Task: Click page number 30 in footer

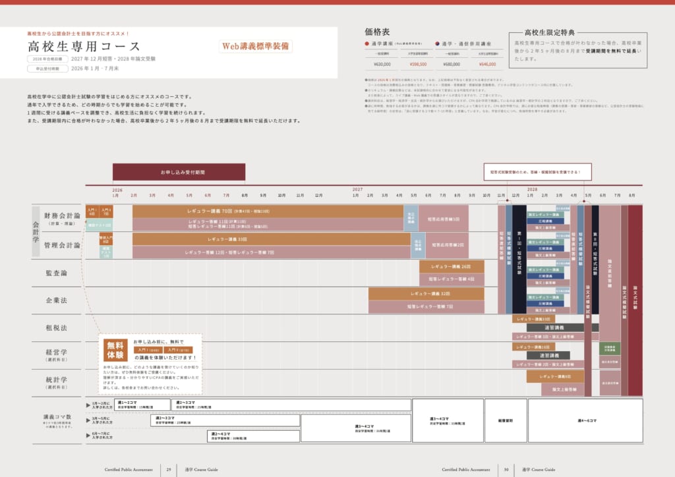Action: pyautogui.click(x=506, y=469)
